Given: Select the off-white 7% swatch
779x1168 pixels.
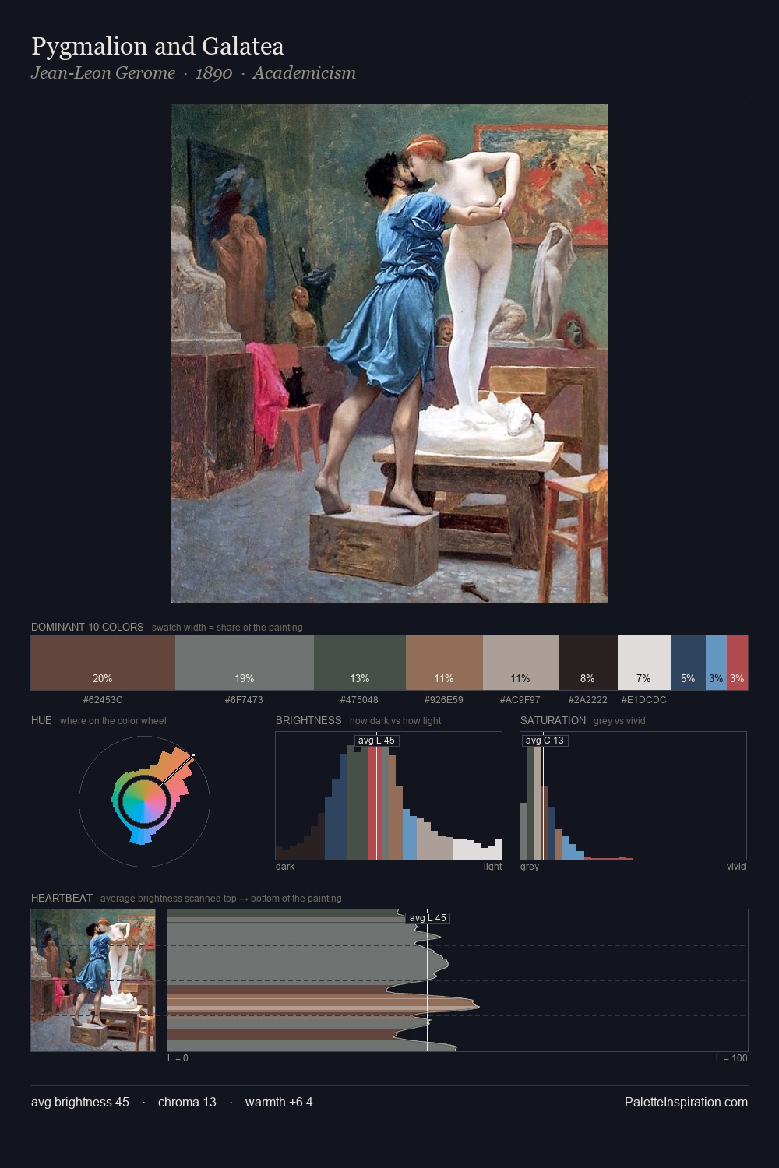Looking at the screenshot, I should (x=644, y=663).
